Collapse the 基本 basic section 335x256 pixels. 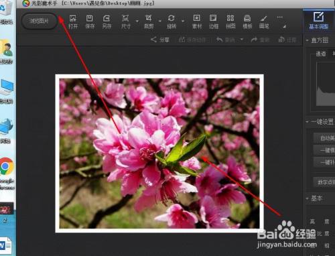pyautogui.click(x=307, y=198)
